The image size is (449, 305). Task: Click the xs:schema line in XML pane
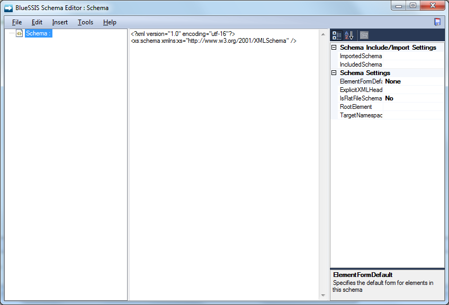[213, 41]
